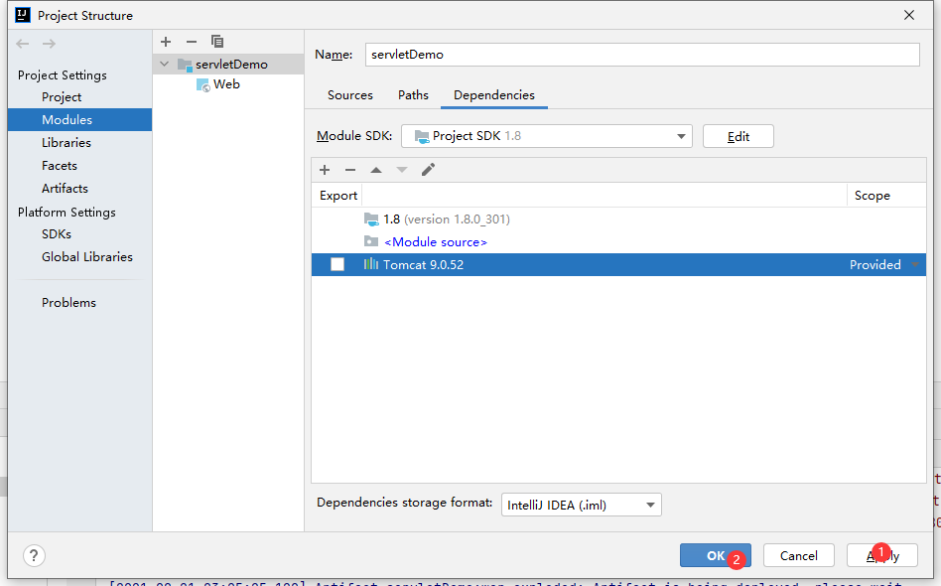Viewport: 941px width, 586px height.
Task: Click the Scope column header
Action: (872, 195)
